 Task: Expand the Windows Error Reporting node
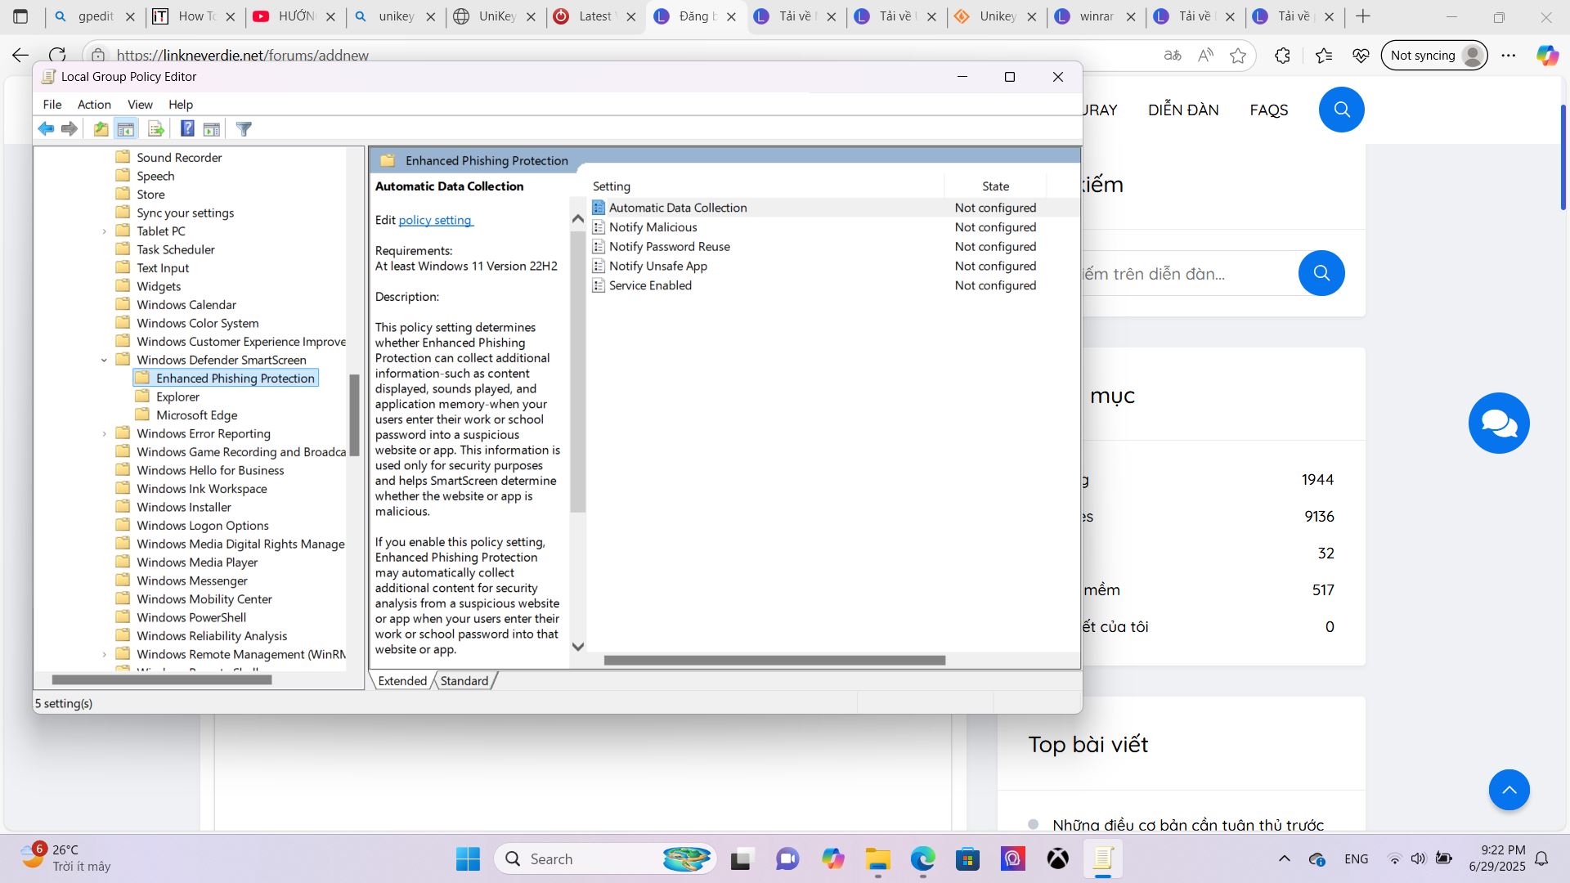pyautogui.click(x=104, y=433)
